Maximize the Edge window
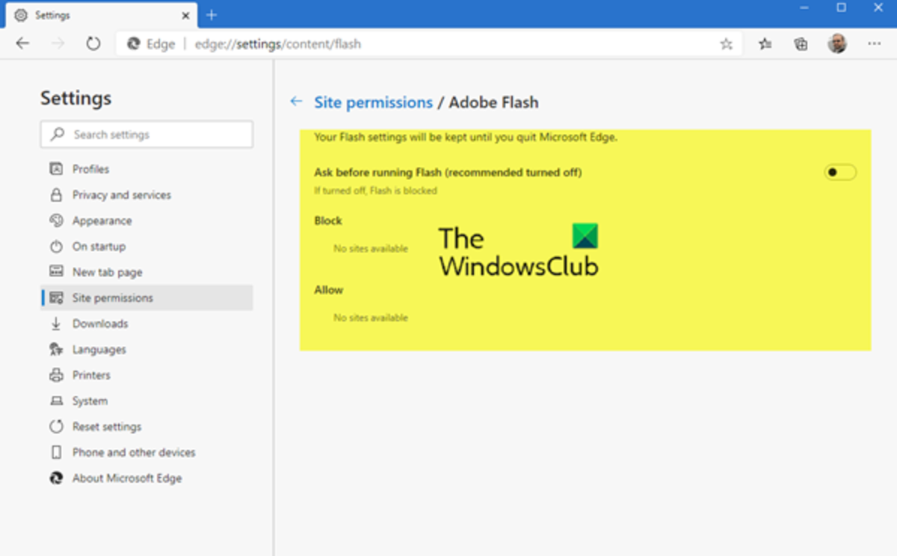897x556 pixels. click(x=841, y=7)
